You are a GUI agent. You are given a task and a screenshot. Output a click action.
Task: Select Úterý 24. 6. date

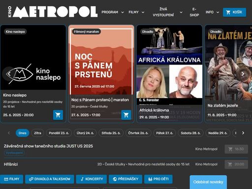click(85, 133)
